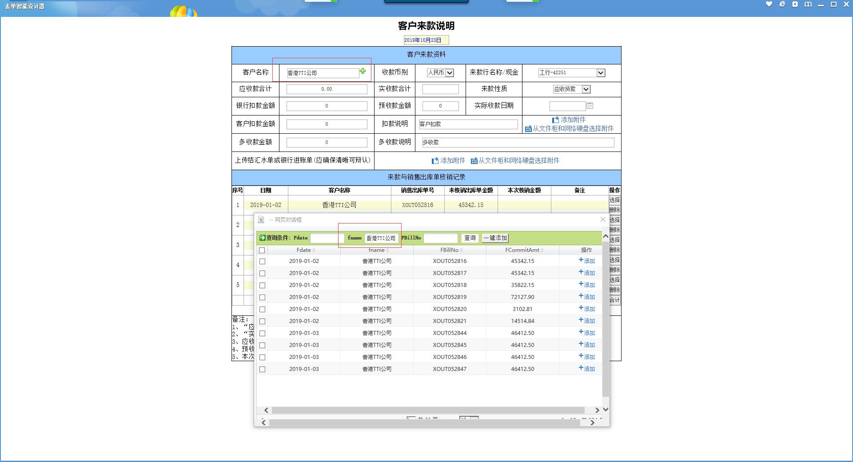The width and height of the screenshot is (853, 462).
Task: Click cell XOUT052816 in the 核销记录 table
Action: [418, 205]
